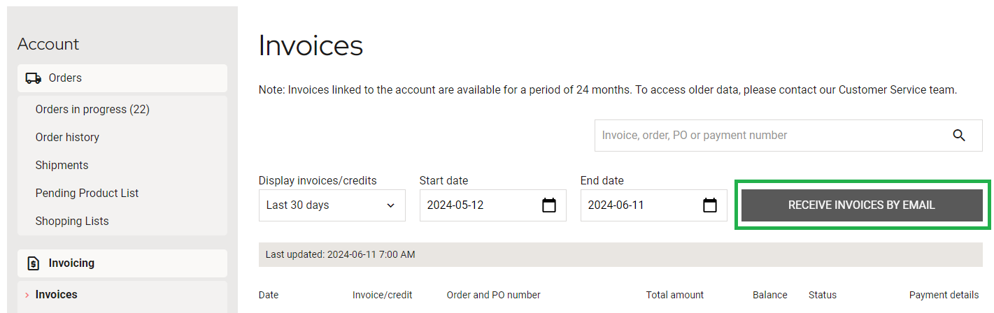
Task: Click the Status column header
Action: 822,295
